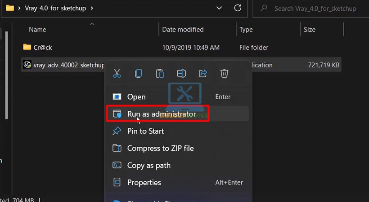Select Run as administrator
The width and height of the screenshot is (369, 202).
coord(161,114)
